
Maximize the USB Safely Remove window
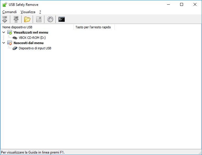click(182, 4)
